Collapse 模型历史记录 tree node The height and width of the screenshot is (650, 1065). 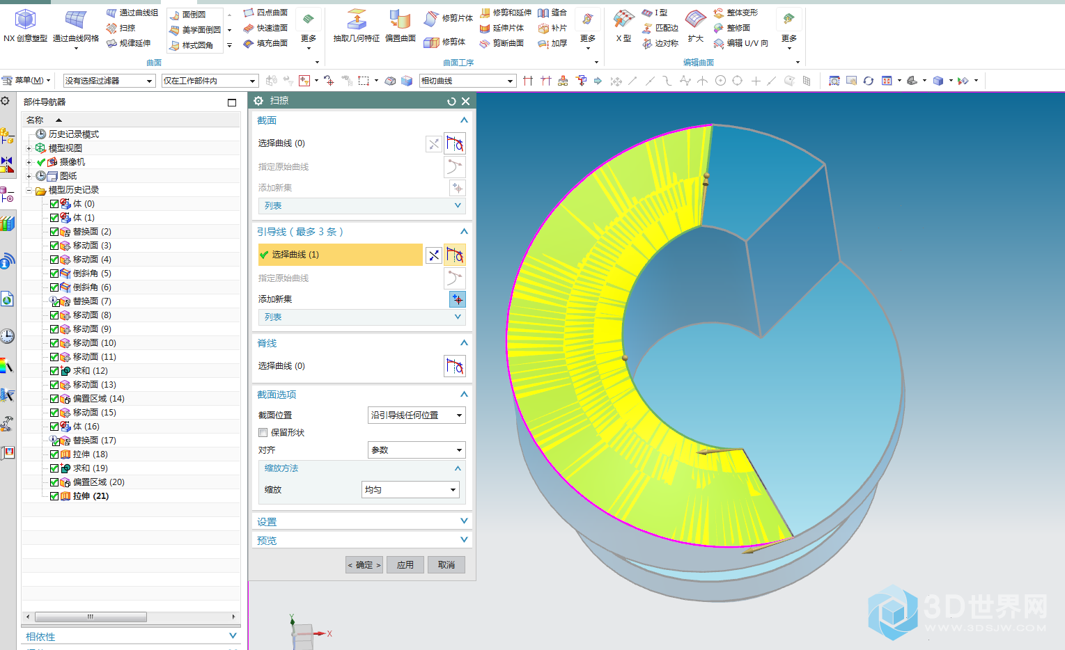(29, 190)
